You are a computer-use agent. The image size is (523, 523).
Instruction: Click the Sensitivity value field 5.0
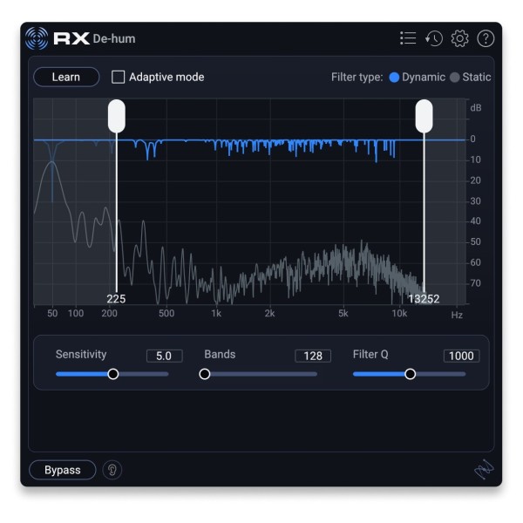165,356
